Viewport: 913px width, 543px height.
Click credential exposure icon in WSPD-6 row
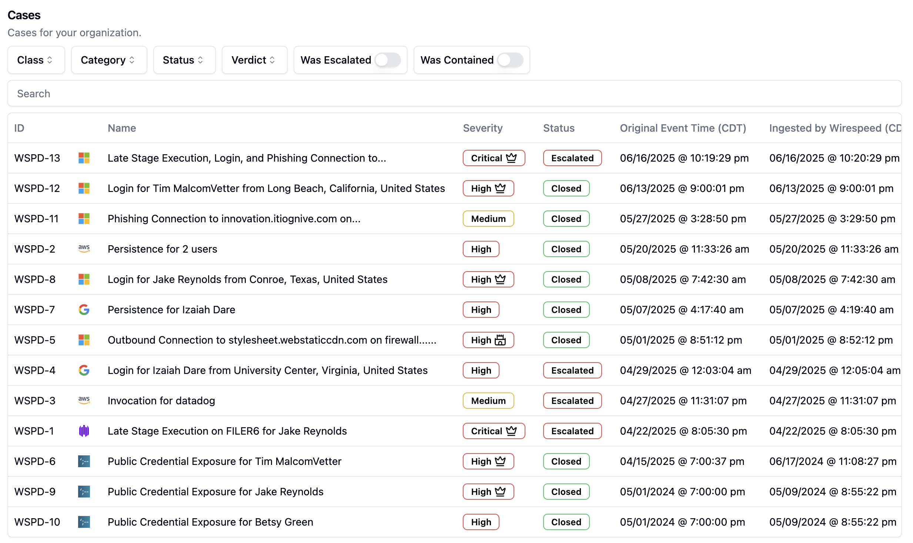coord(84,461)
